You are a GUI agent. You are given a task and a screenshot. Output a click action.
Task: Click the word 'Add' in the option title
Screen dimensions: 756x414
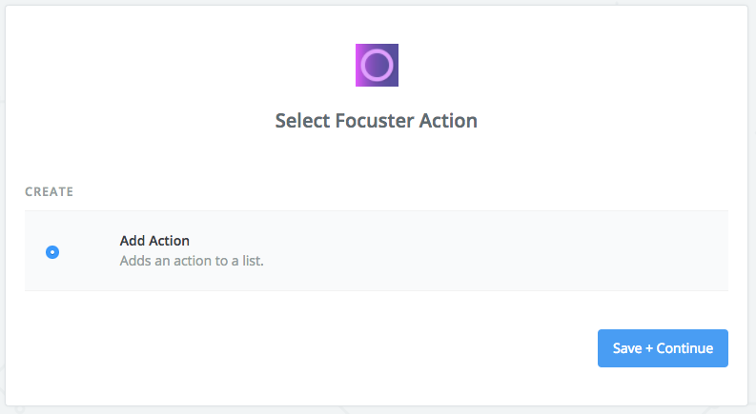click(x=132, y=241)
